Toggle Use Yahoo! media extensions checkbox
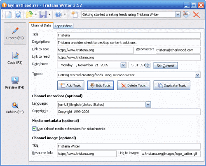The height and width of the screenshot is (166, 206). coord(34,129)
